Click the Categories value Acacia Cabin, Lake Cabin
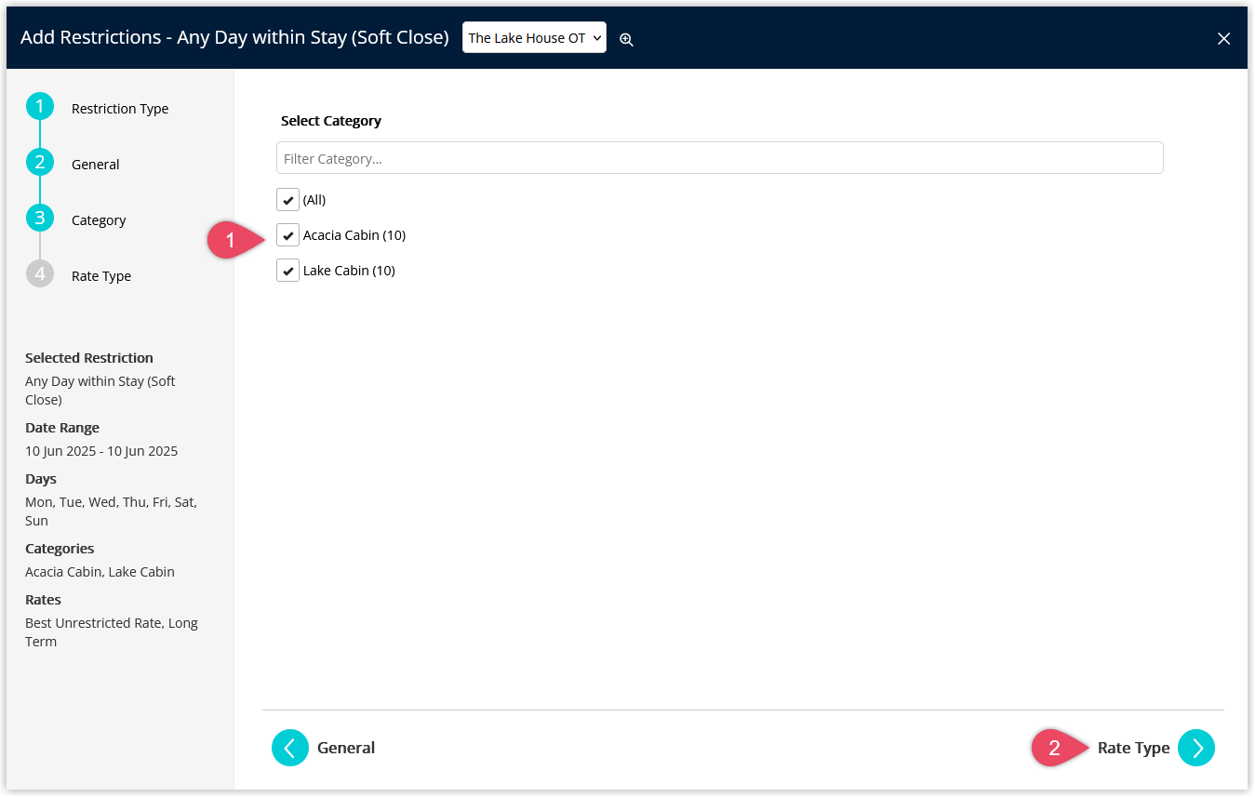This screenshot has width=1255, height=797. click(100, 572)
